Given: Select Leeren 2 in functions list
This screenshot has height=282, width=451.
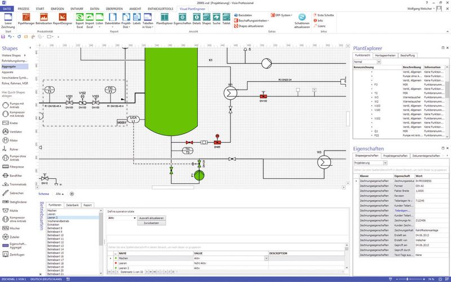Looking at the screenshot, I should point(73,218).
